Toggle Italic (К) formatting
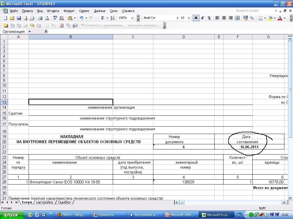This screenshot has height=219, width=293. click(x=202, y=18)
